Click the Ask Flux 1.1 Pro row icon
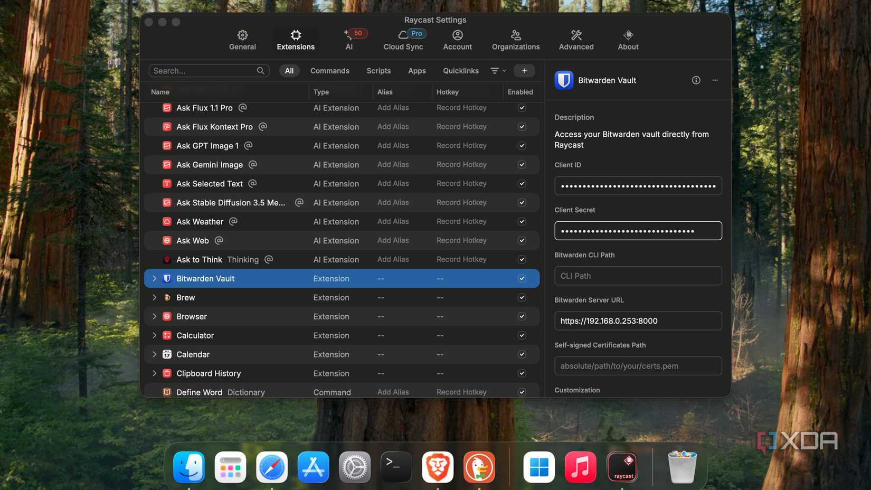Screen dimensions: 871x490 tap(167, 108)
